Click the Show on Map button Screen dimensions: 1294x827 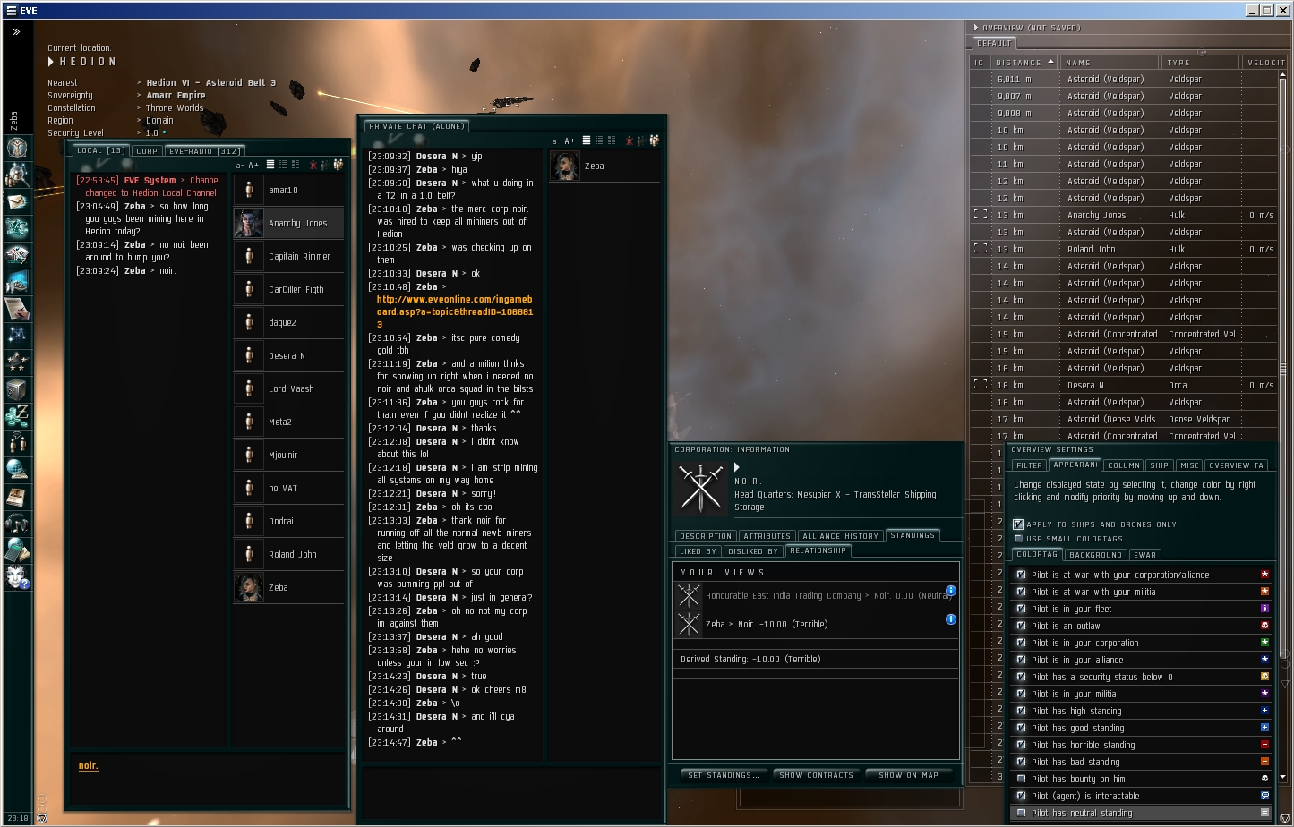click(909, 775)
